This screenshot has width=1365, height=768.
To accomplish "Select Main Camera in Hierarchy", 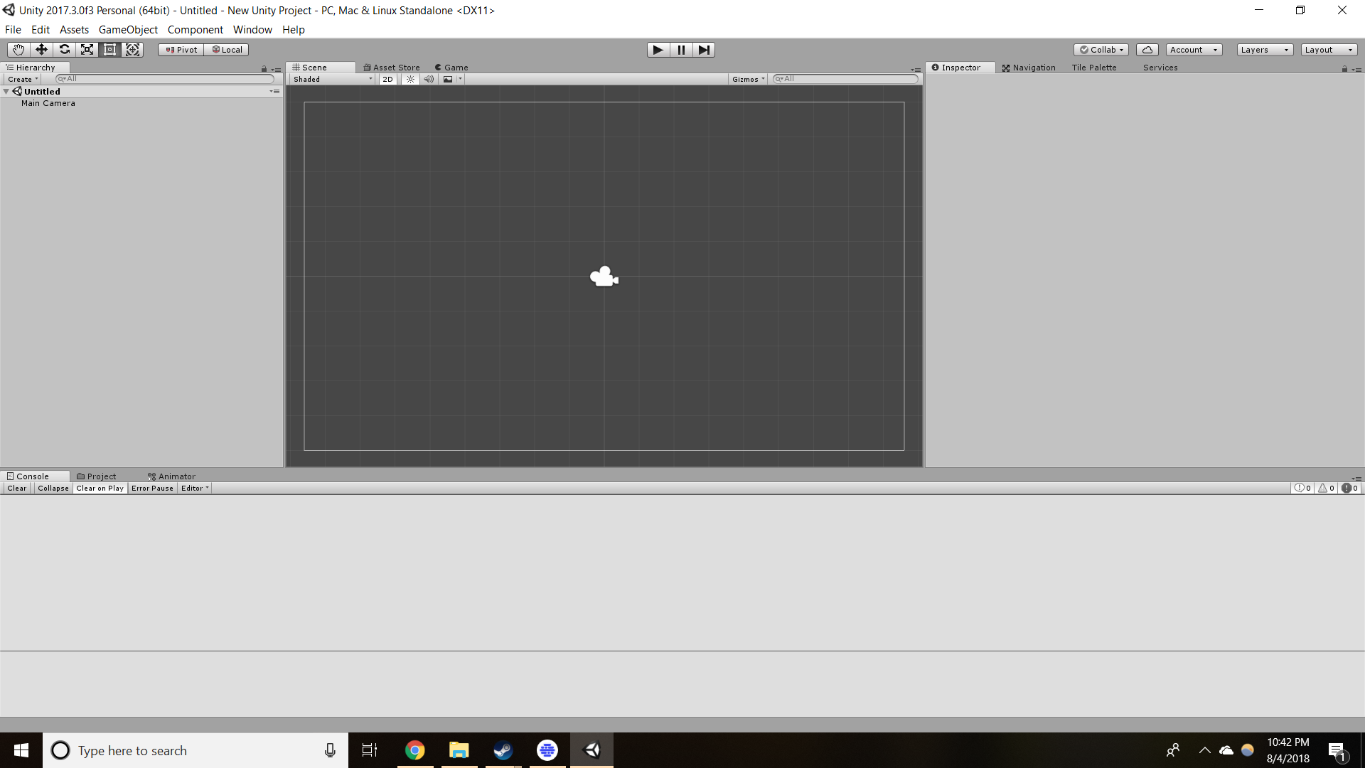I will coord(48,103).
